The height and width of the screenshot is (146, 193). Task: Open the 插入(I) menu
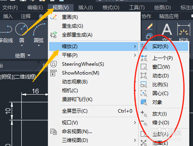click(x=86, y=8)
